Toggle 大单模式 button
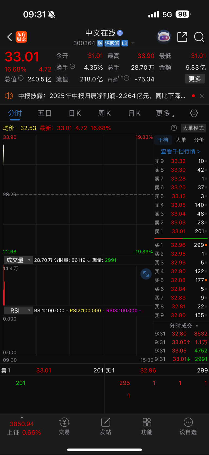 coord(193,128)
